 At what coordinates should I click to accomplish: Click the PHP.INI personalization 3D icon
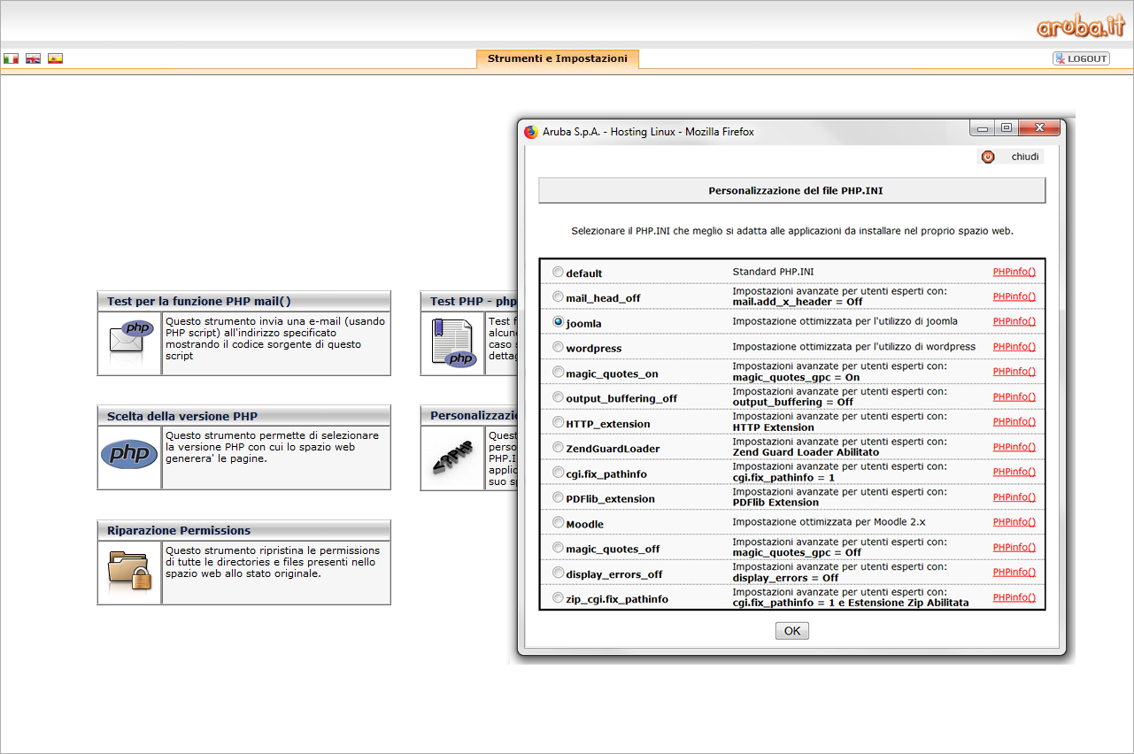[x=452, y=457]
